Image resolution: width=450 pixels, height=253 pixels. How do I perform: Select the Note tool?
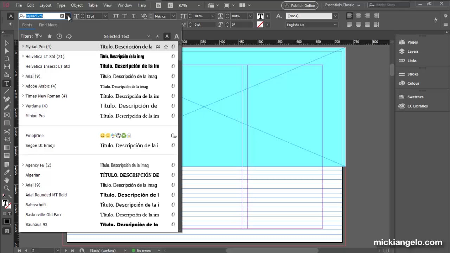[7, 164]
